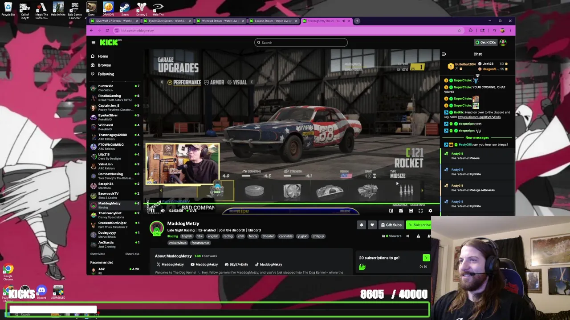The width and height of the screenshot is (570, 320).
Task: Open BackwoodsTV channel in sidebar
Action: [x=115, y=196]
